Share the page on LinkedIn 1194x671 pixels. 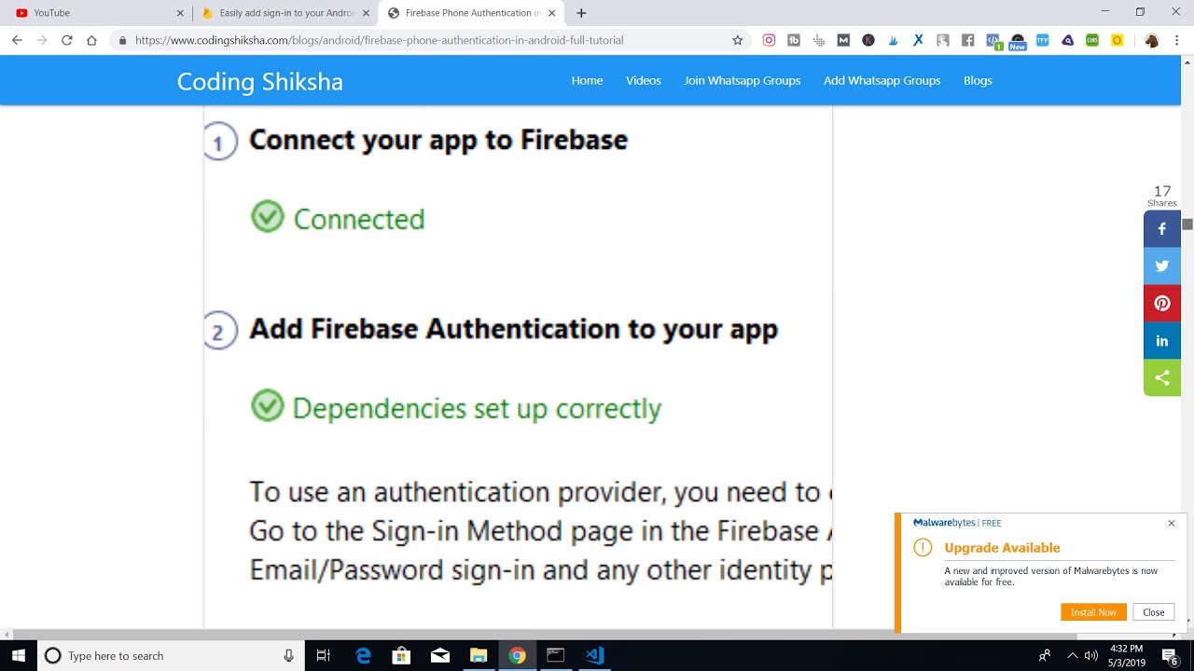click(1161, 340)
